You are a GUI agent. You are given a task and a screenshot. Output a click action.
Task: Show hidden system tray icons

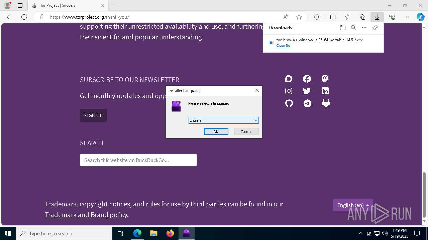point(360,233)
